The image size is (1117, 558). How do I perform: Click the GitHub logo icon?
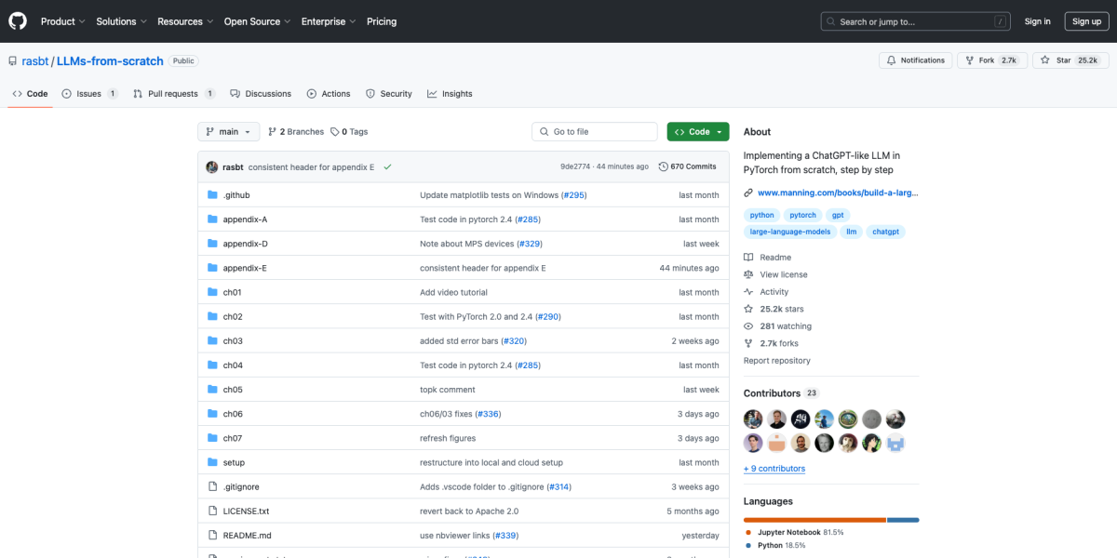pyautogui.click(x=19, y=20)
